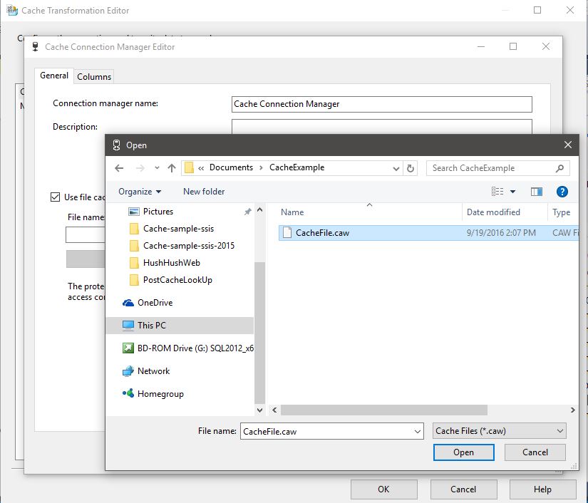Close the Cache Connection Manager Editor window
Viewport: 588px width, 503px height.
click(x=546, y=46)
